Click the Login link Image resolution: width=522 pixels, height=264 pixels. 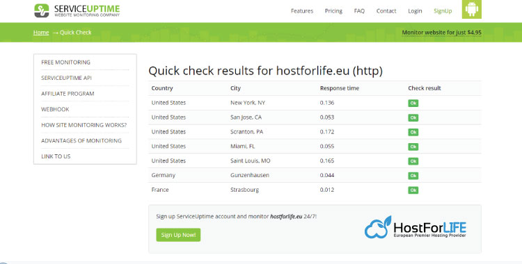pos(415,11)
